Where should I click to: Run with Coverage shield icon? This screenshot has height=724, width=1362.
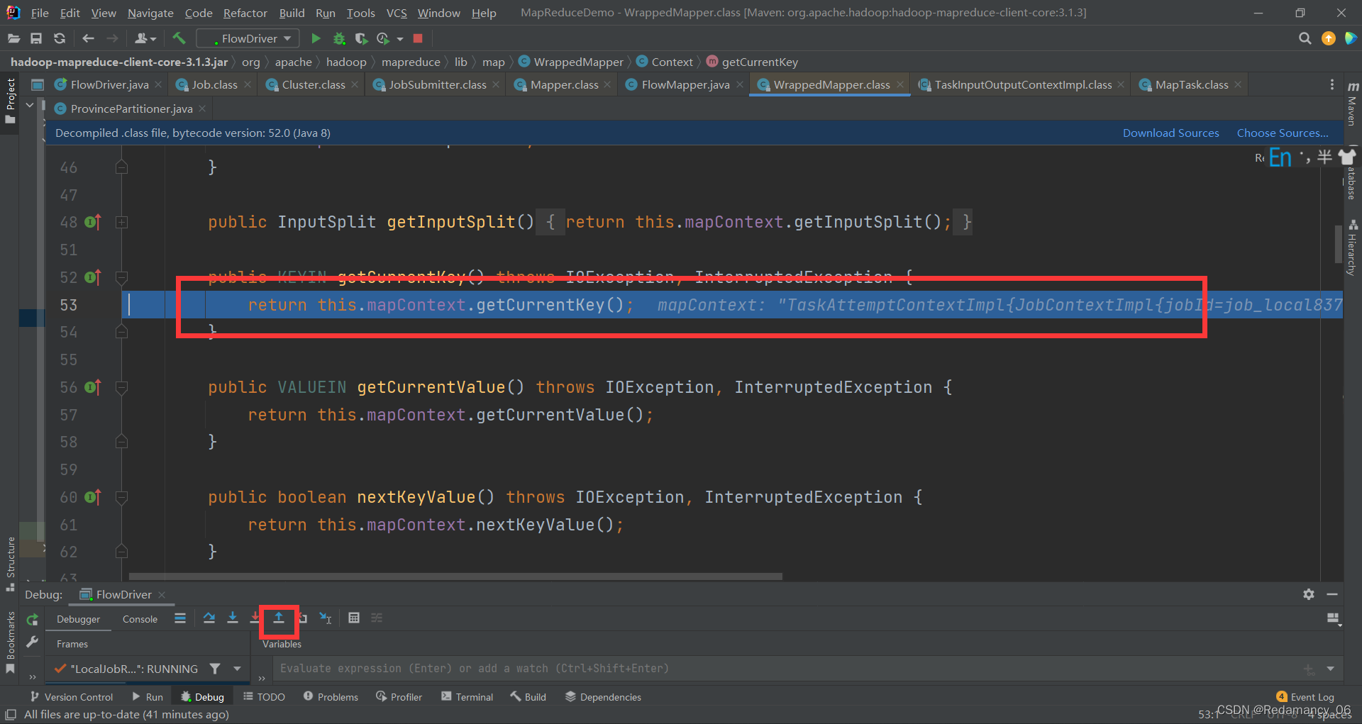click(361, 38)
